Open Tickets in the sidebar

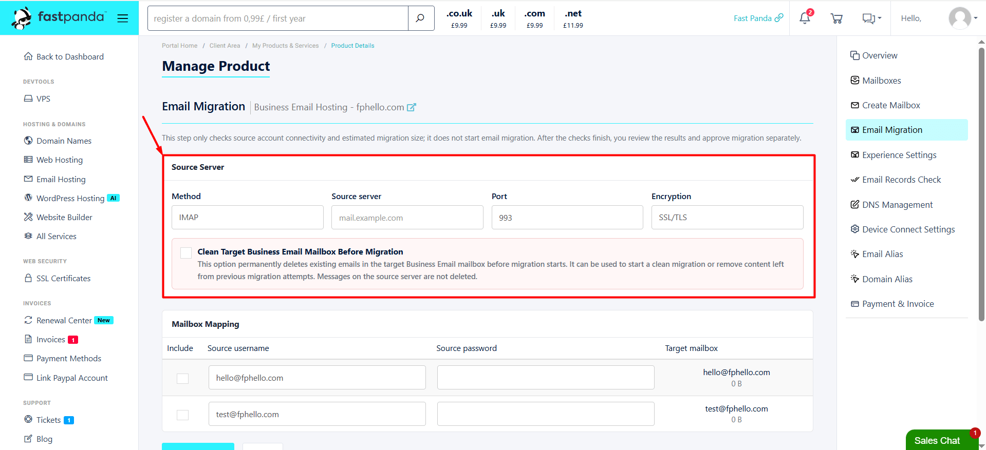(x=49, y=420)
